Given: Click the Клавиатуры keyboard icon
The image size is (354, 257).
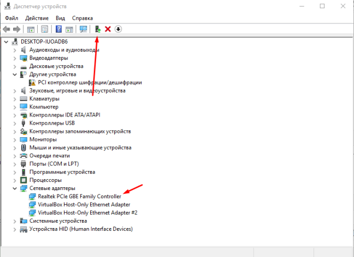Looking at the screenshot, I should point(23,99).
